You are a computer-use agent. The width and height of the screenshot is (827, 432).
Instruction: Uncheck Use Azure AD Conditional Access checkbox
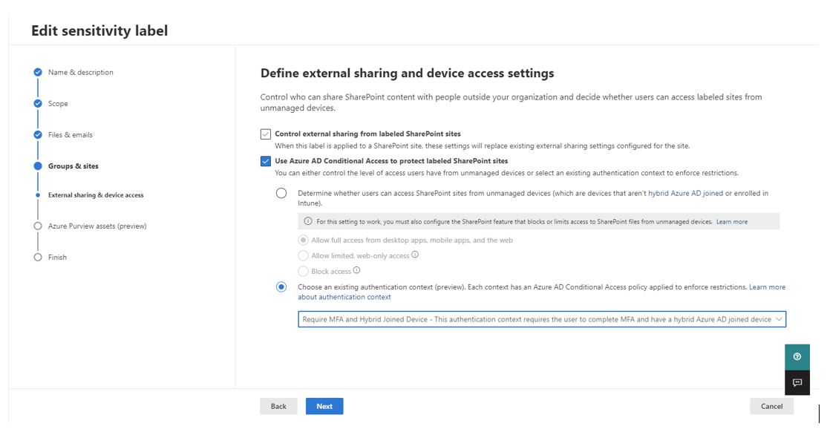click(265, 161)
